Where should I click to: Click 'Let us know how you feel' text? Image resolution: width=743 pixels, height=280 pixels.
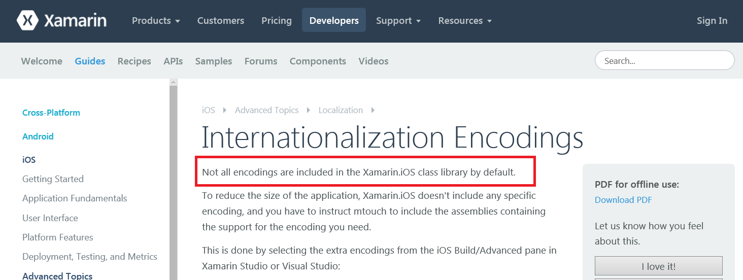click(649, 226)
